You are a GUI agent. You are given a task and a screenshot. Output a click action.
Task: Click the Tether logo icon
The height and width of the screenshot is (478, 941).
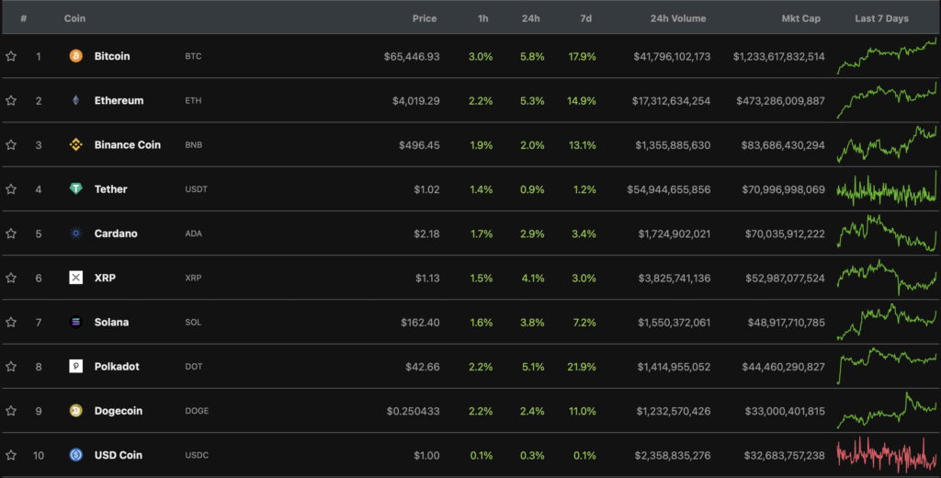pos(75,188)
